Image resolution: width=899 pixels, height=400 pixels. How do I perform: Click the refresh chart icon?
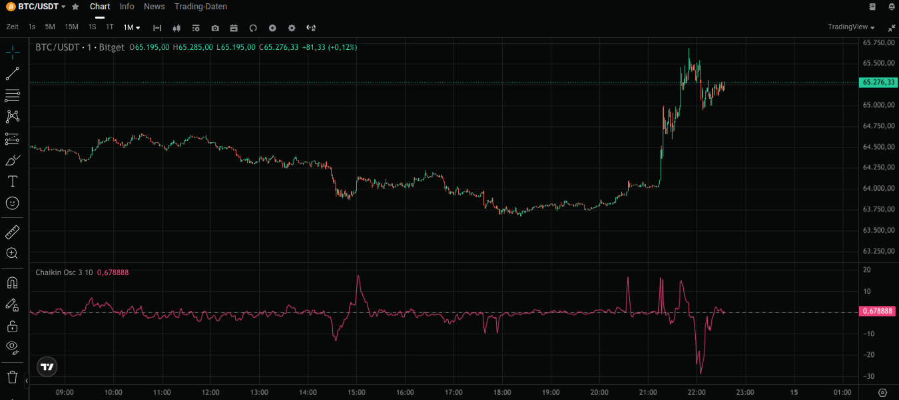253,28
